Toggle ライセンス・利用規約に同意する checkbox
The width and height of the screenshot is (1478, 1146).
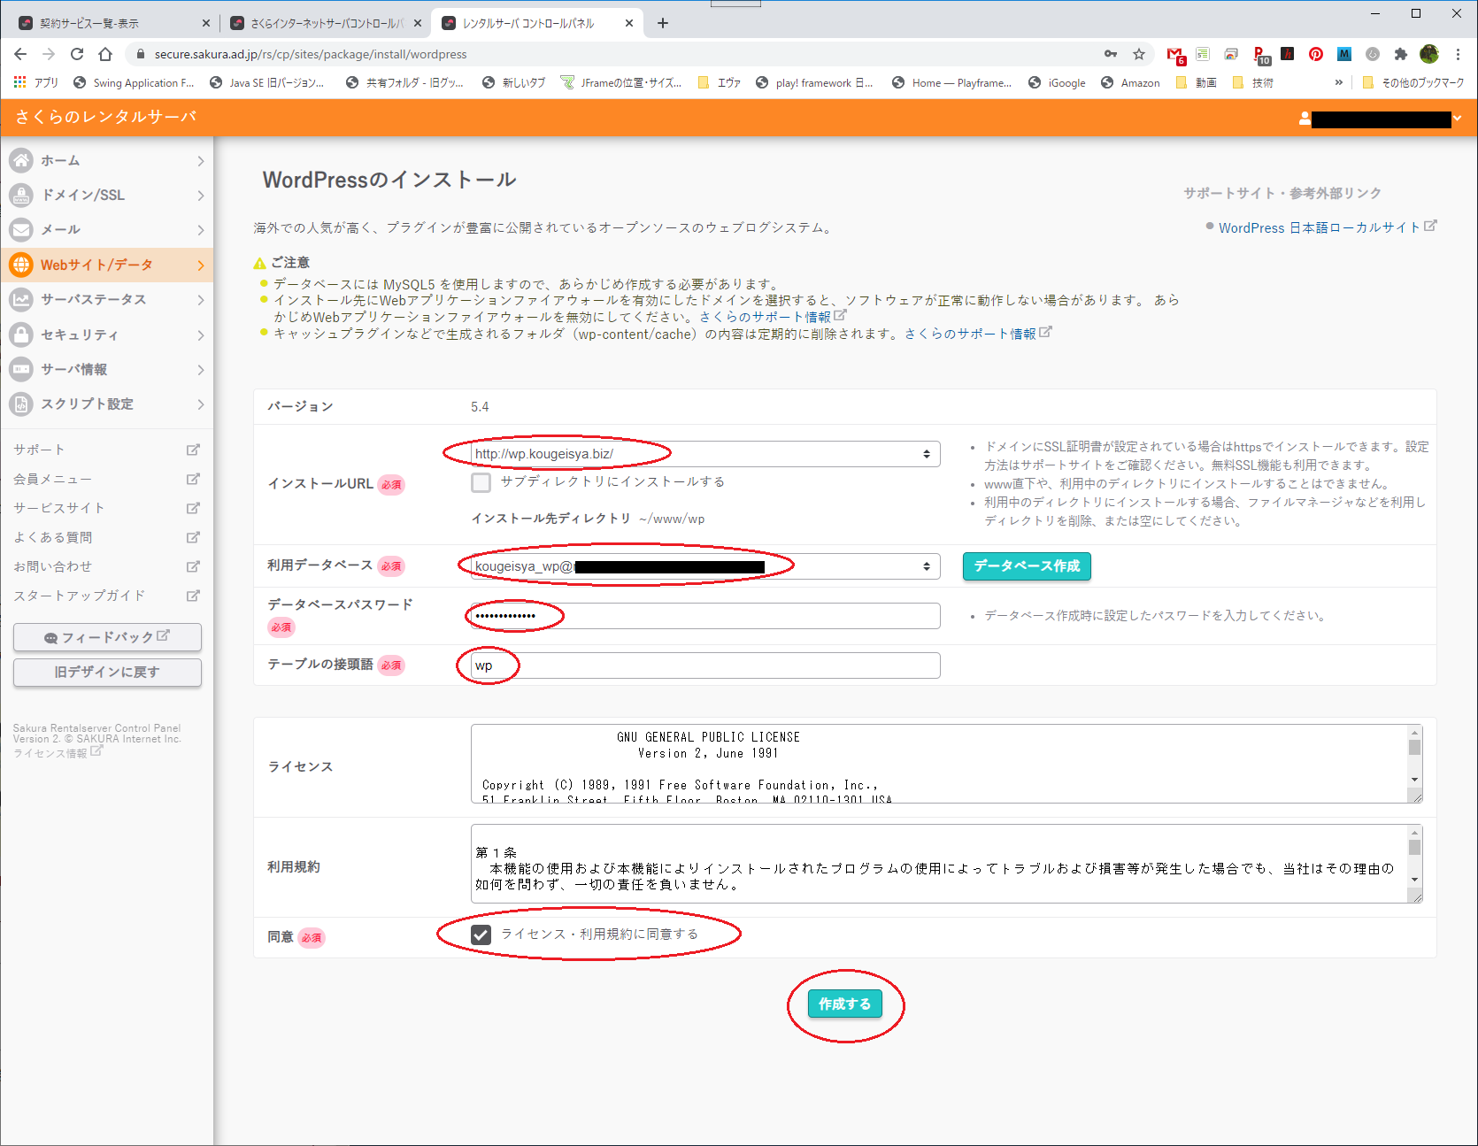pos(481,934)
